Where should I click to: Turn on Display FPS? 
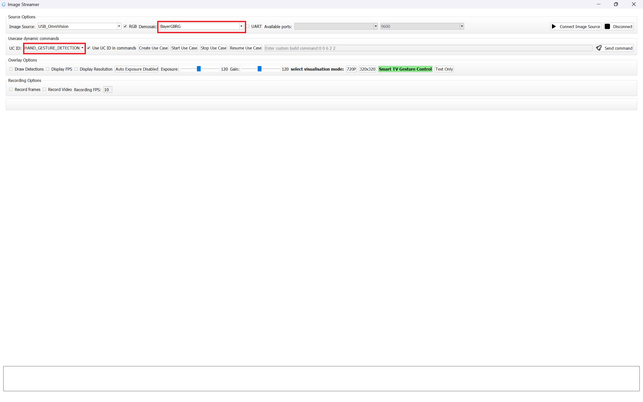pyautogui.click(x=48, y=69)
